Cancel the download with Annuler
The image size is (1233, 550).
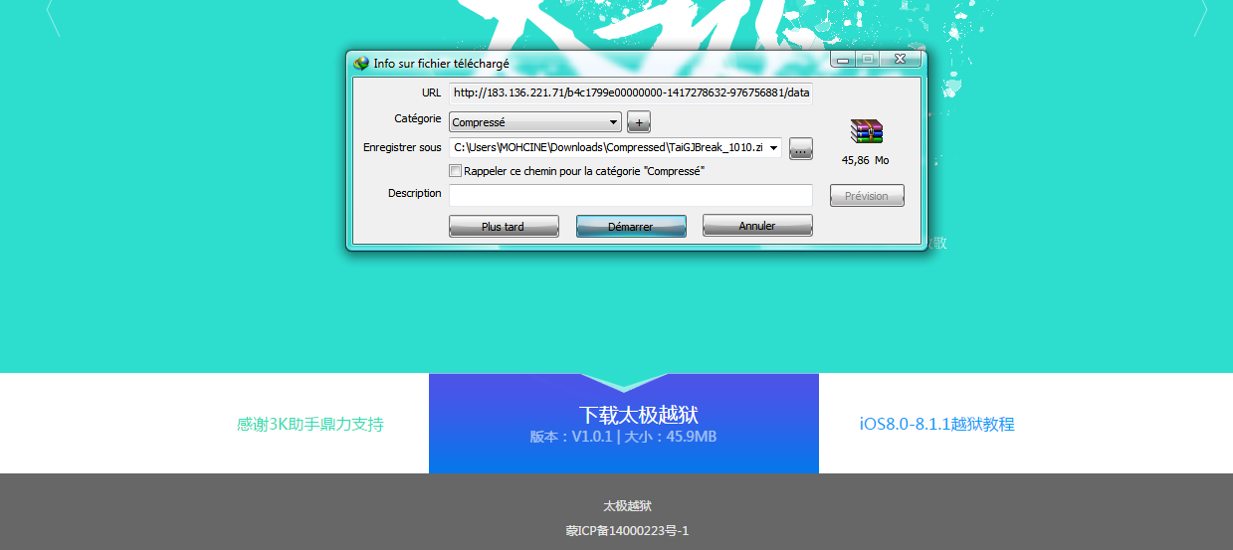coord(757,226)
